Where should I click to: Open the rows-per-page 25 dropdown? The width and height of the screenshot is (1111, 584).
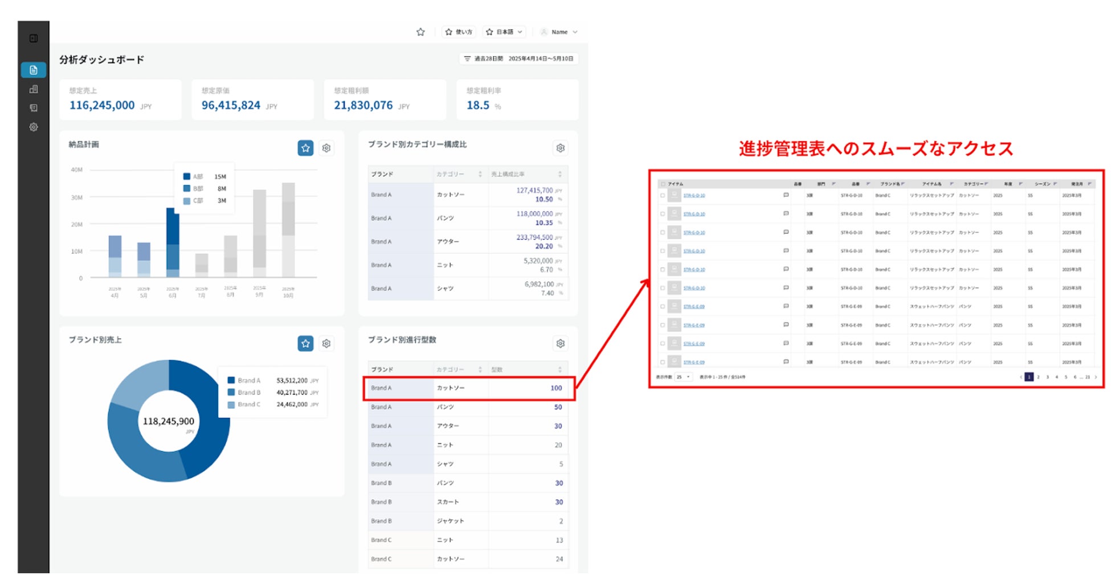pyautogui.click(x=683, y=377)
